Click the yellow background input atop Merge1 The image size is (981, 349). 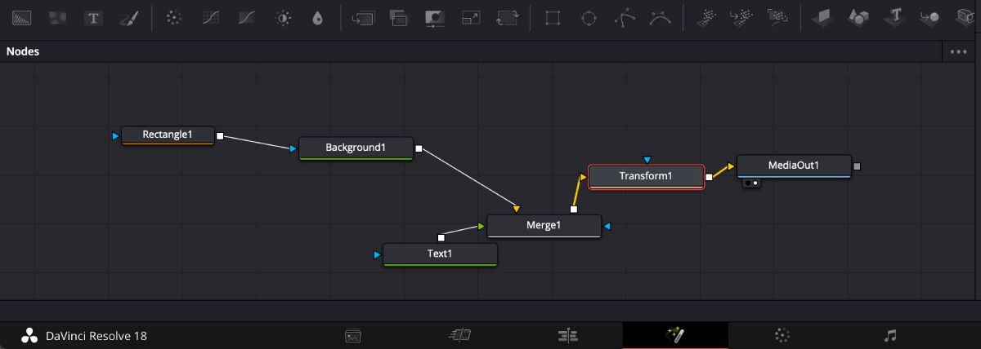(x=516, y=210)
